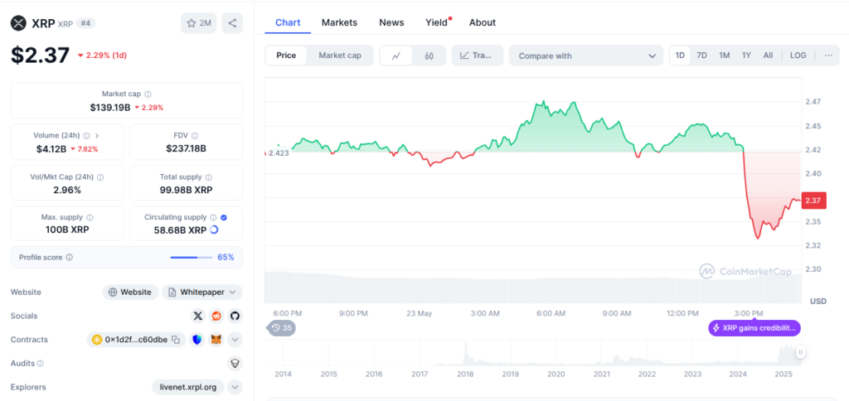
Task: Open XRP gains credibility news marker
Action: [754, 328]
